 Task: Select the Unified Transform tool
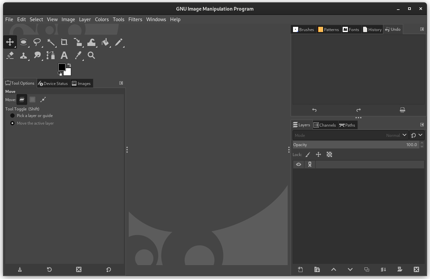pos(78,42)
